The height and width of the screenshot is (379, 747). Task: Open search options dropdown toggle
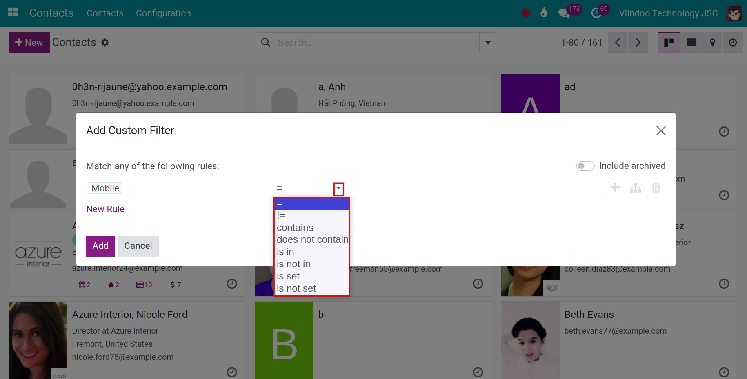pos(488,42)
